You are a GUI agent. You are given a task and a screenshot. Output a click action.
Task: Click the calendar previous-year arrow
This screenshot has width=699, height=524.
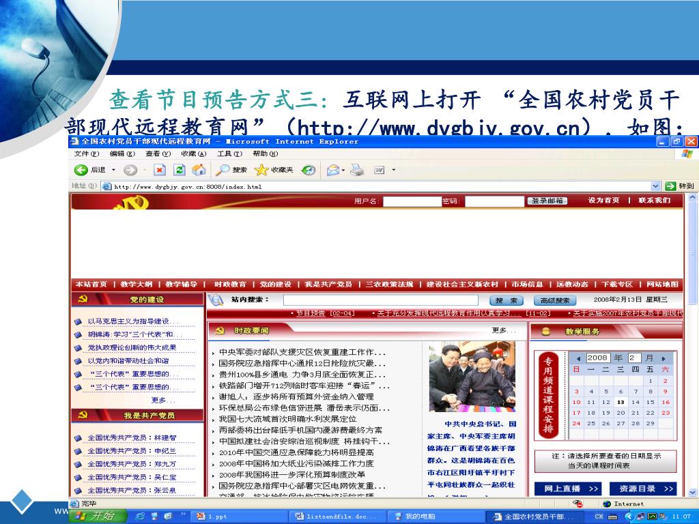coord(578,358)
